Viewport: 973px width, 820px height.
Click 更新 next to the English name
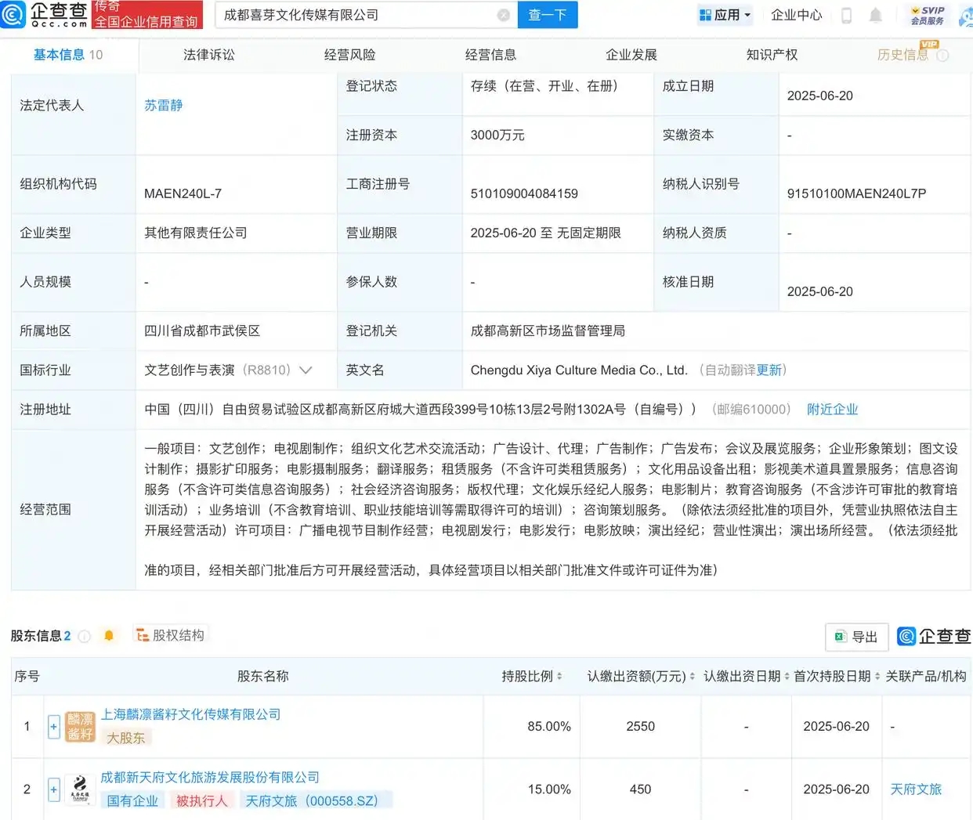pyautogui.click(x=769, y=370)
